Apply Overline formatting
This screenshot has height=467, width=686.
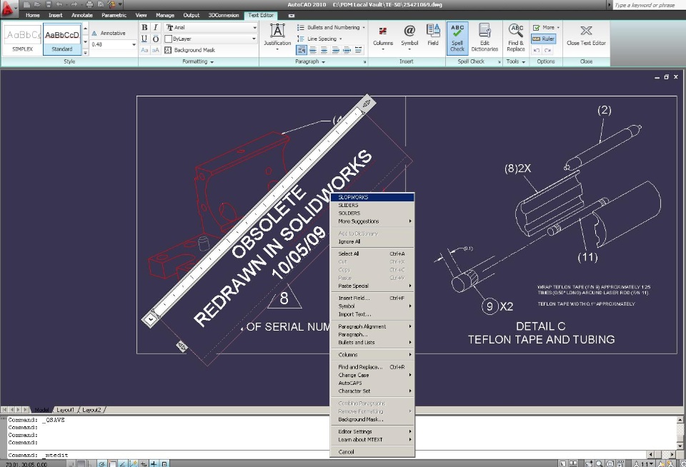(155, 39)
